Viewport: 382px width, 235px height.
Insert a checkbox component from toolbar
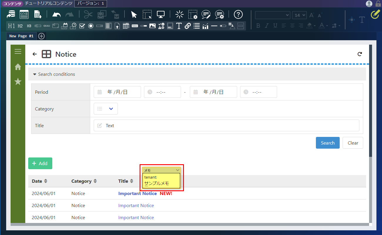(x=82, y=26)
